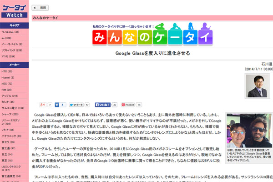Open the 日立 (14) maker link
Screen dimensions: 273x182
(x=7, y=154)
